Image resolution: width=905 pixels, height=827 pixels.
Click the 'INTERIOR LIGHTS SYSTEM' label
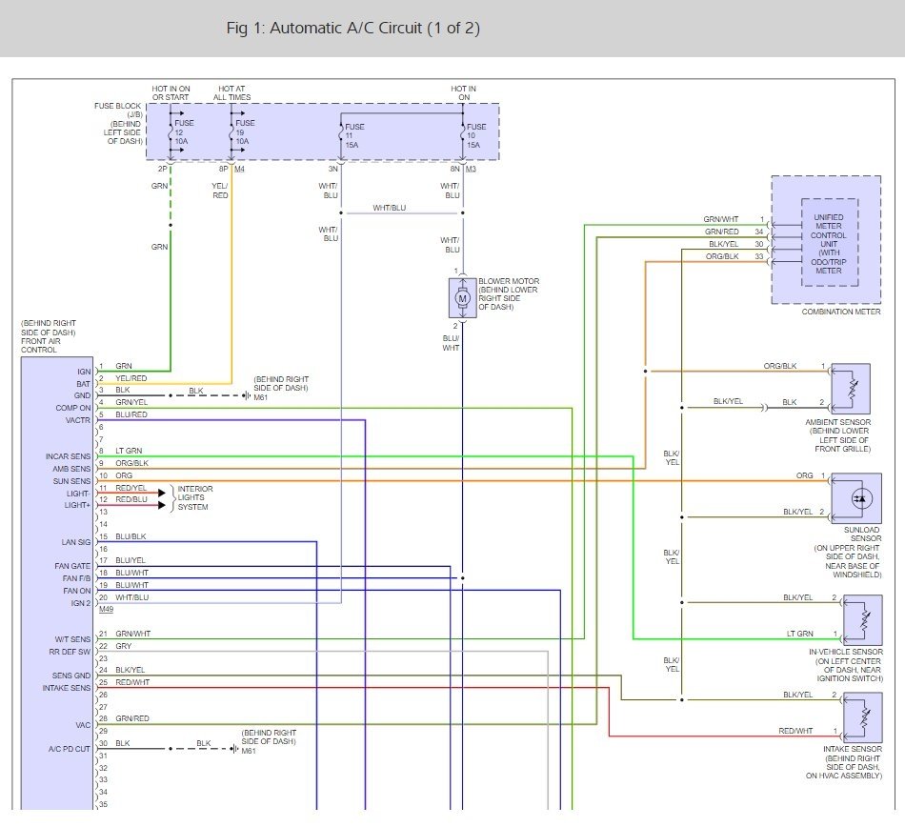(x=194, y=497)
